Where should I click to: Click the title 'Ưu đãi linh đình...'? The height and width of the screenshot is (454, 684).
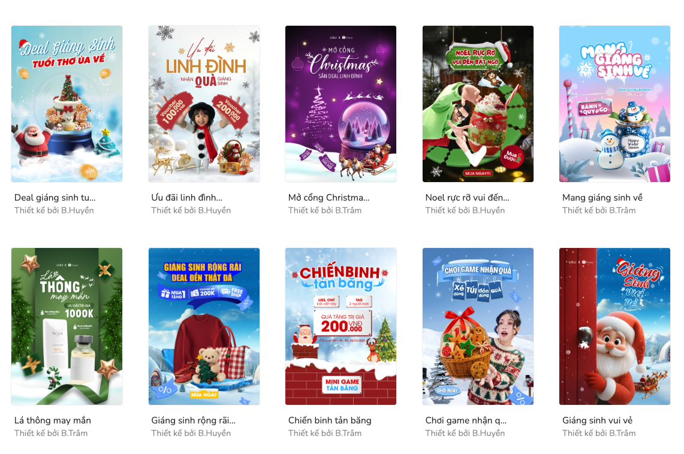(x=186, y=198)
